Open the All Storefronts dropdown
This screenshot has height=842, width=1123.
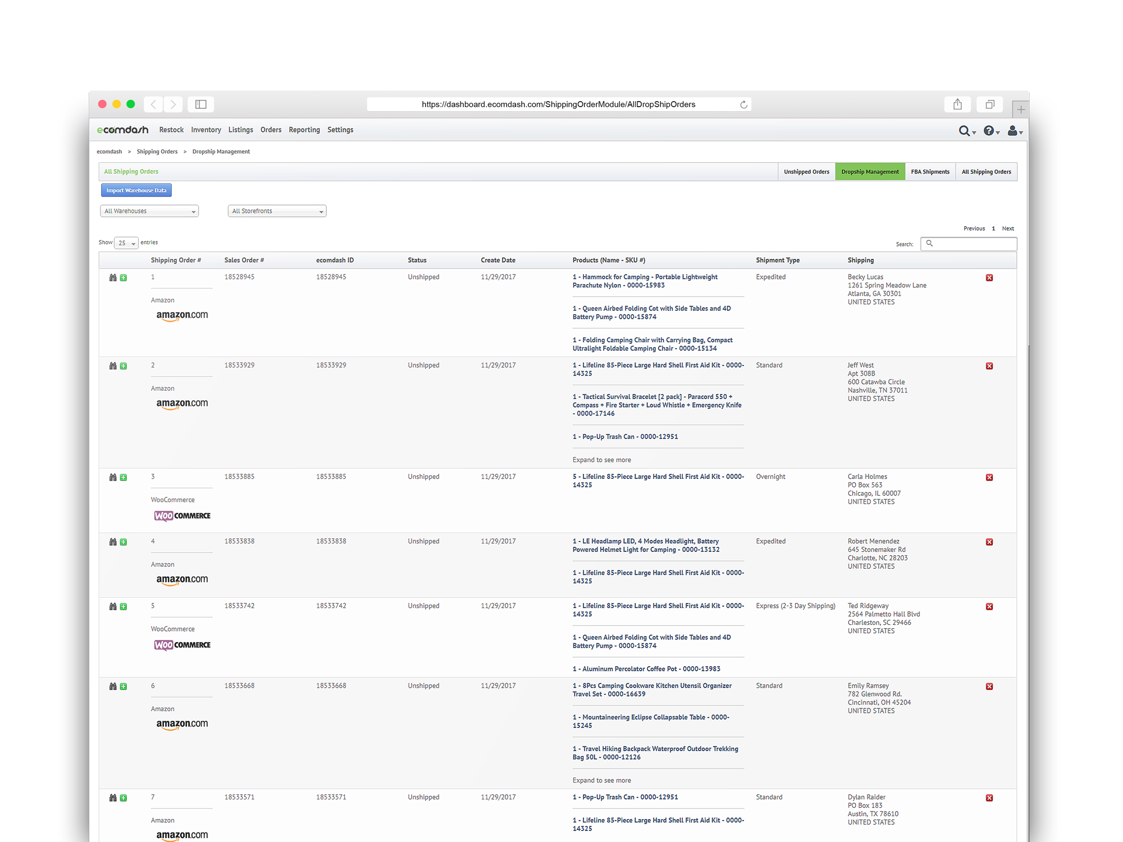[277, 211]
